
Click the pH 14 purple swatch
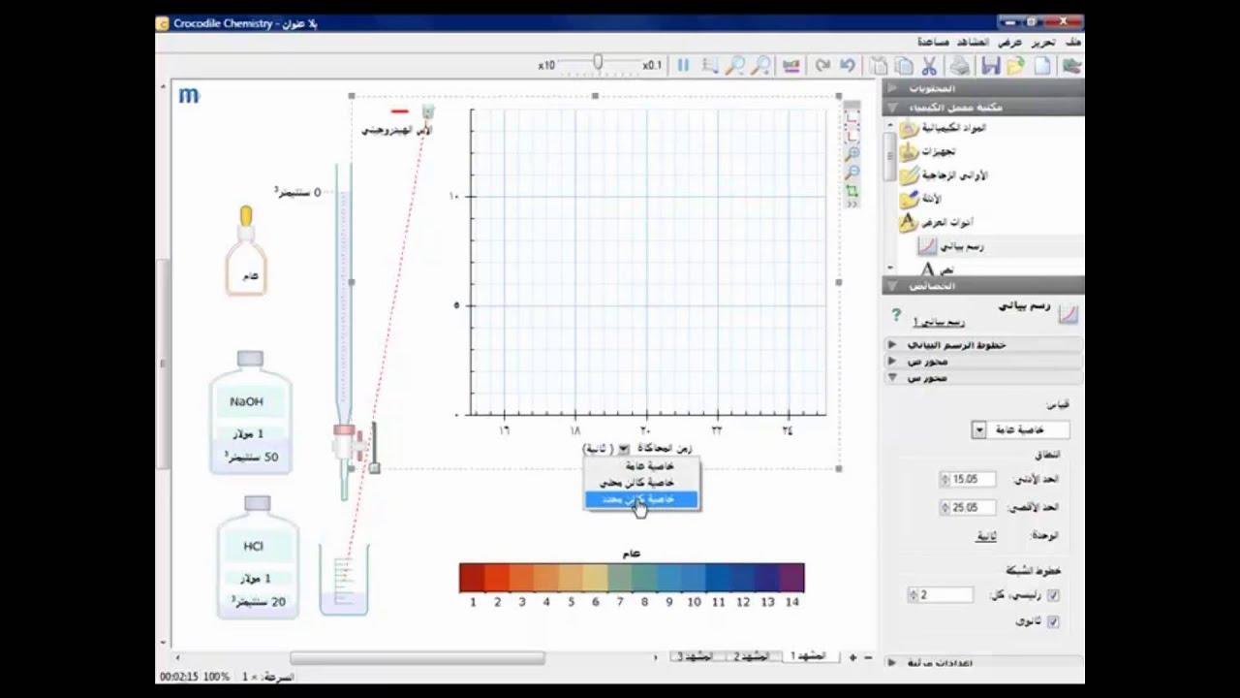point(791,578)
